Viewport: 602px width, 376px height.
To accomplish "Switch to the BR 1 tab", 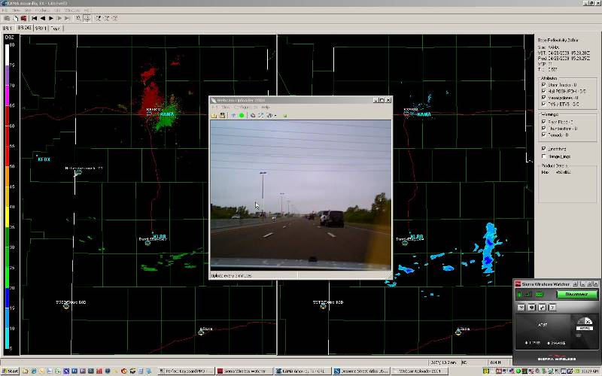I will (8, 29).
